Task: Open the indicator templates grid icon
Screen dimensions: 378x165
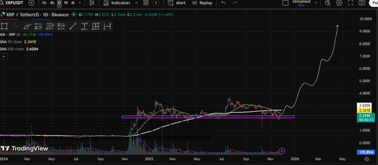Action: pyautogui.click(x=146, y=3)
